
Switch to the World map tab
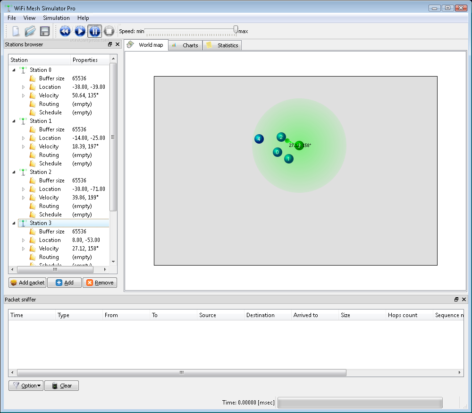click(146, 45)
